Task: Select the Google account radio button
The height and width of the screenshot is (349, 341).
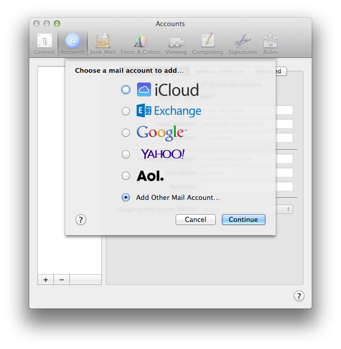Action: pyautogui.click(x=126, y=133)
